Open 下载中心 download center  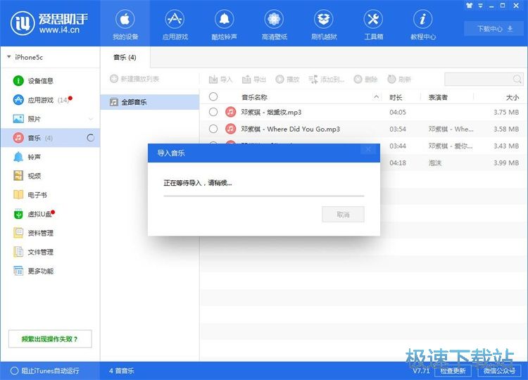tap(494, 29)
